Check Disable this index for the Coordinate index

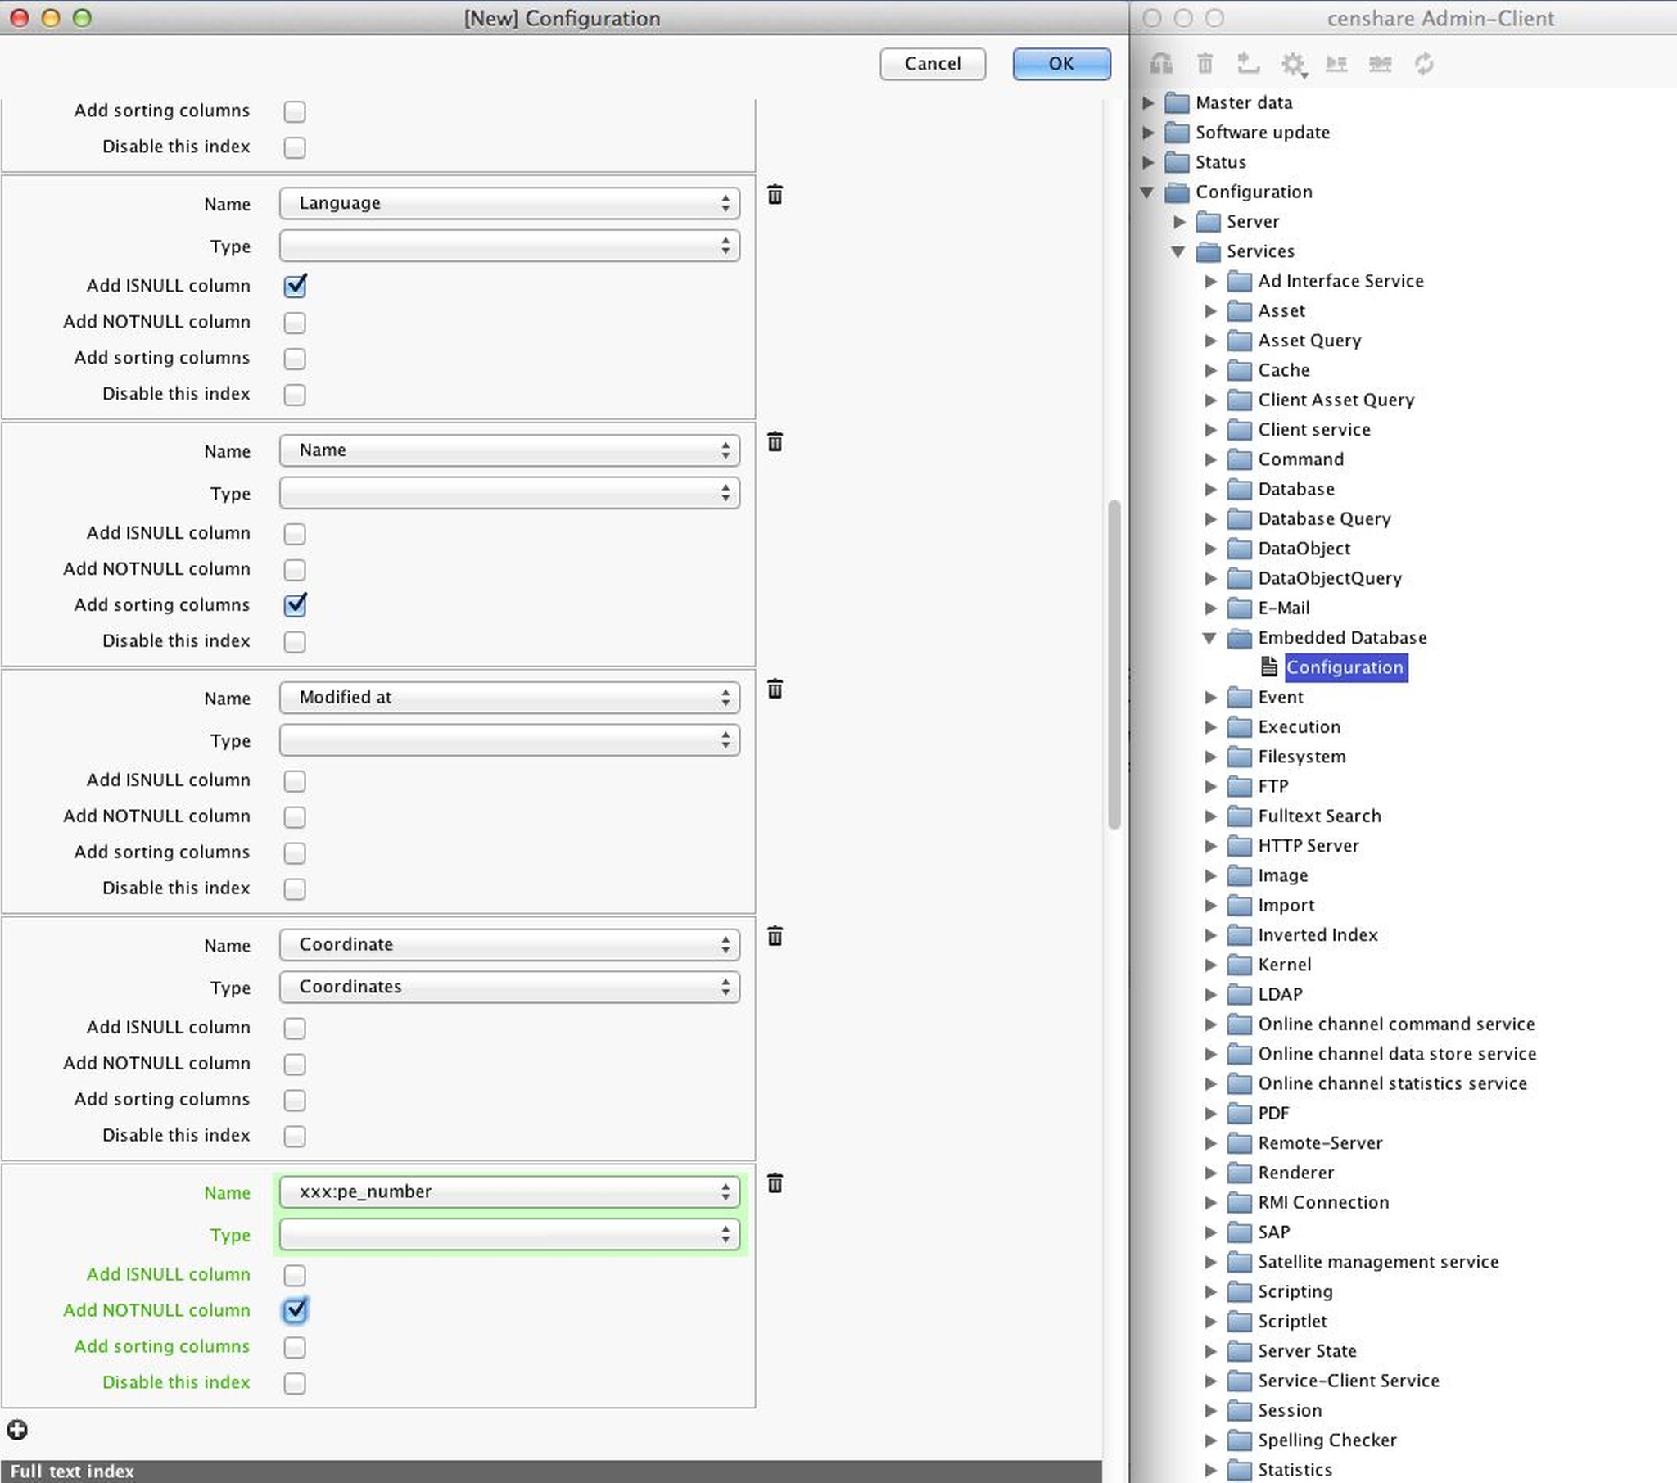(x=295, y=1137)
